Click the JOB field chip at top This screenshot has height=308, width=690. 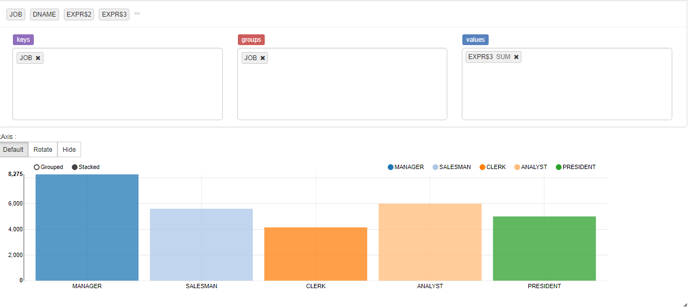tap(16, 14)
